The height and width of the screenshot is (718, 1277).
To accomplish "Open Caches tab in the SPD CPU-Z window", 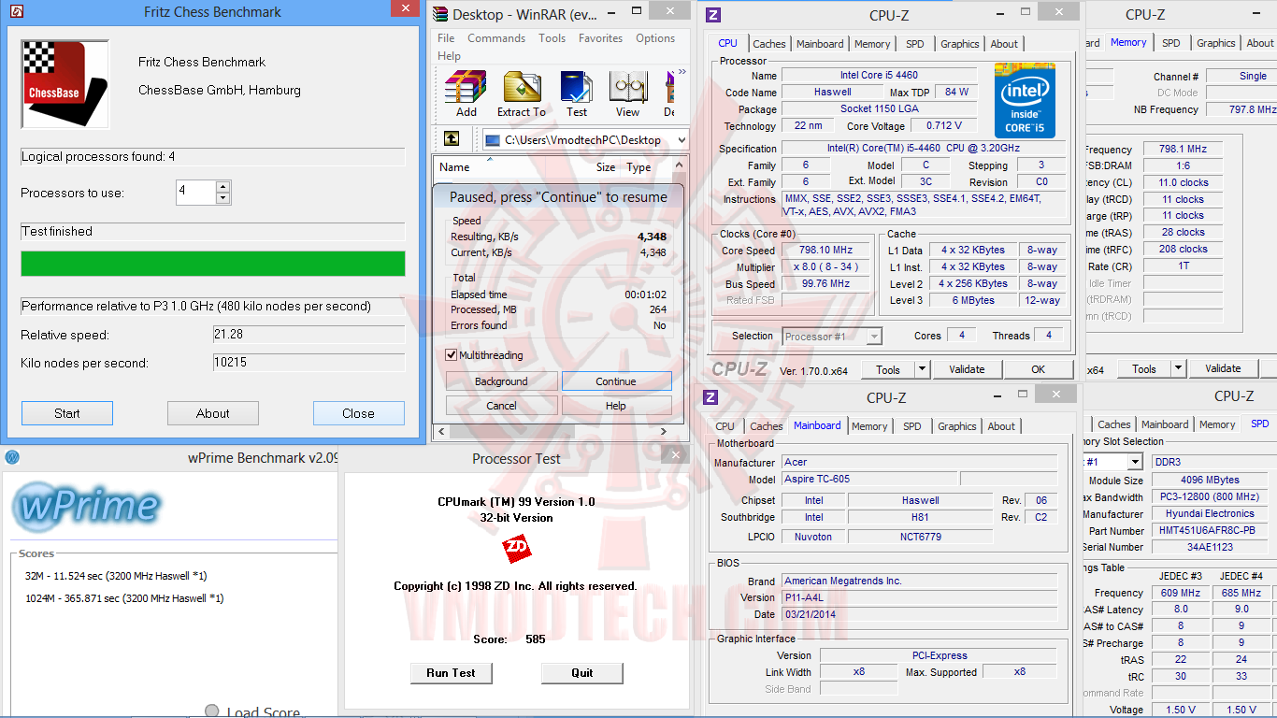I will coord(1114,424).
